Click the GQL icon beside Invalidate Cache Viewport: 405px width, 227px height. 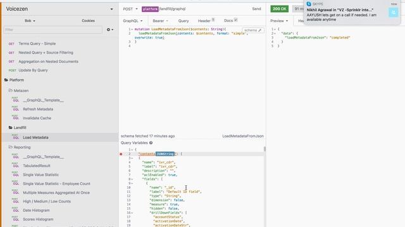tap(15, 118)
